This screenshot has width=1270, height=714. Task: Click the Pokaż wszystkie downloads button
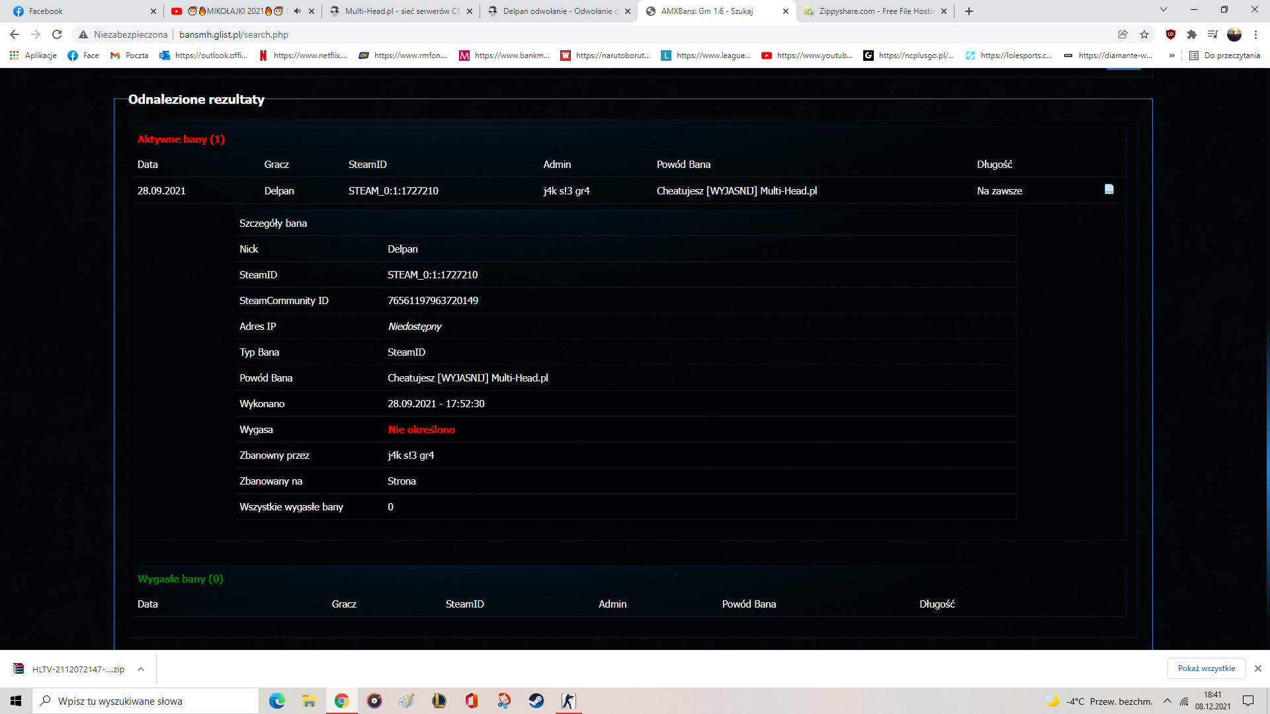pos(1206,668)
